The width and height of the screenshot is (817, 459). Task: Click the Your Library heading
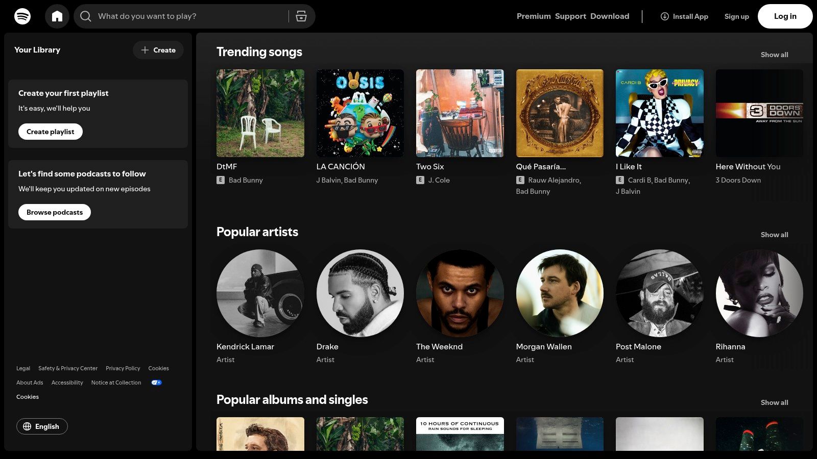[37, 50]
